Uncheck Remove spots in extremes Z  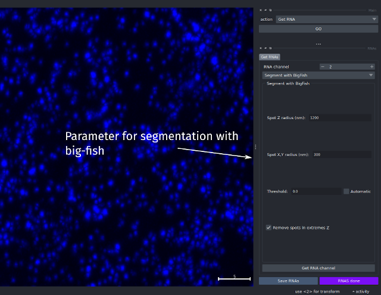pos(268,228)
